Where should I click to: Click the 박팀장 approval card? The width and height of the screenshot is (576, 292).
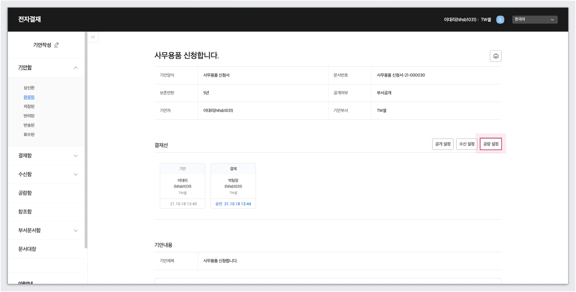coord(233,186)
